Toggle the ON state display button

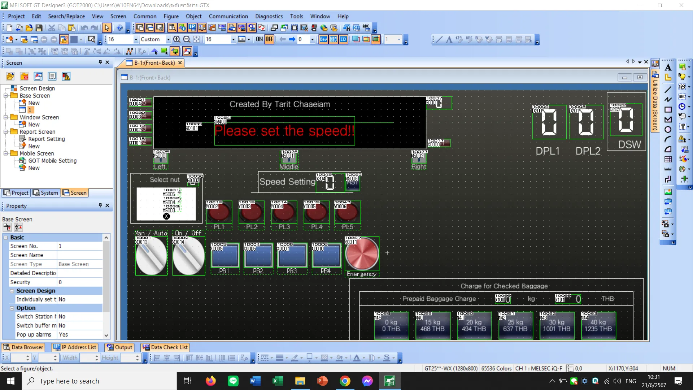coord(259,39)
